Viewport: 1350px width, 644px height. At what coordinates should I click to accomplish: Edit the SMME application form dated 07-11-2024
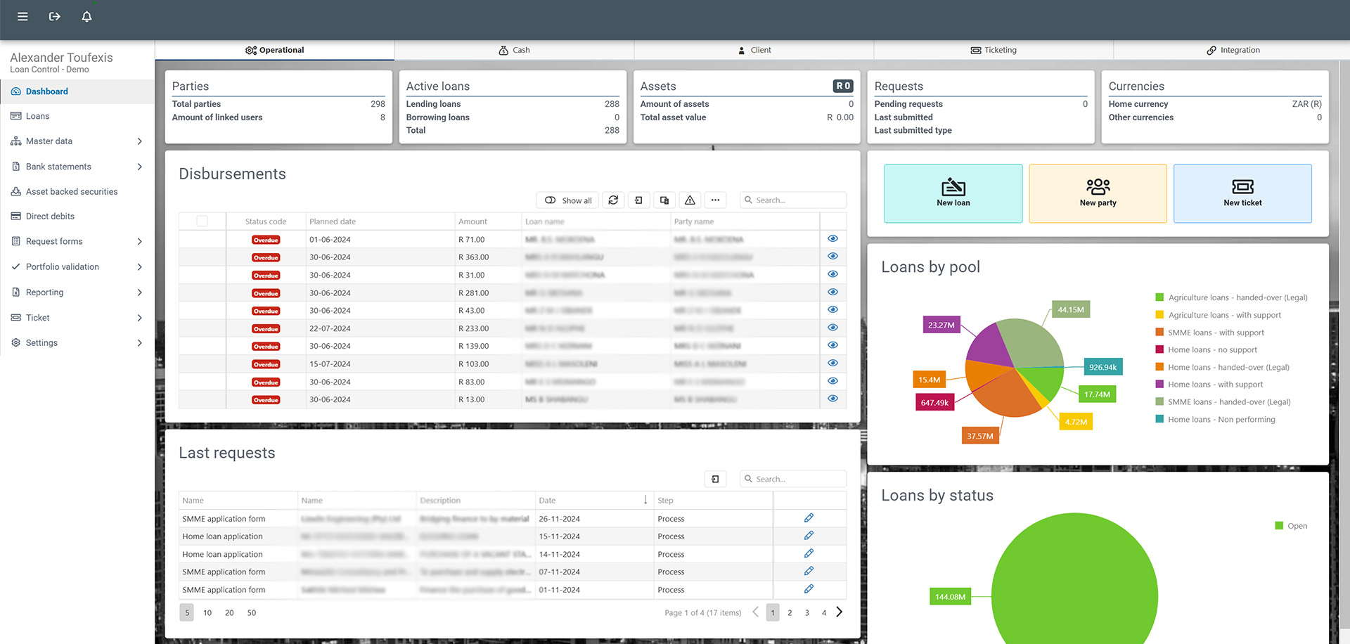(x=809, y=572)
